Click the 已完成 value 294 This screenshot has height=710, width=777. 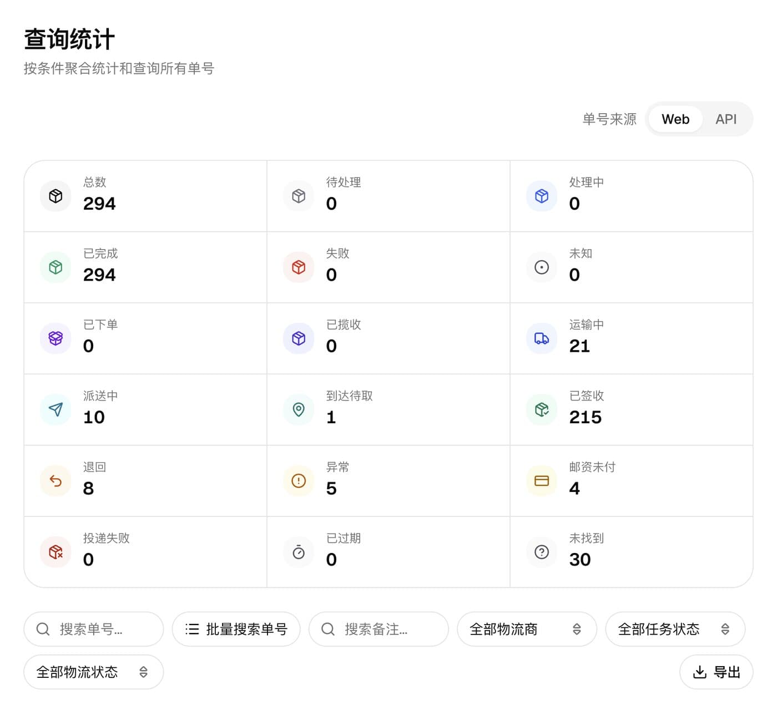click(x=99, y=275)
